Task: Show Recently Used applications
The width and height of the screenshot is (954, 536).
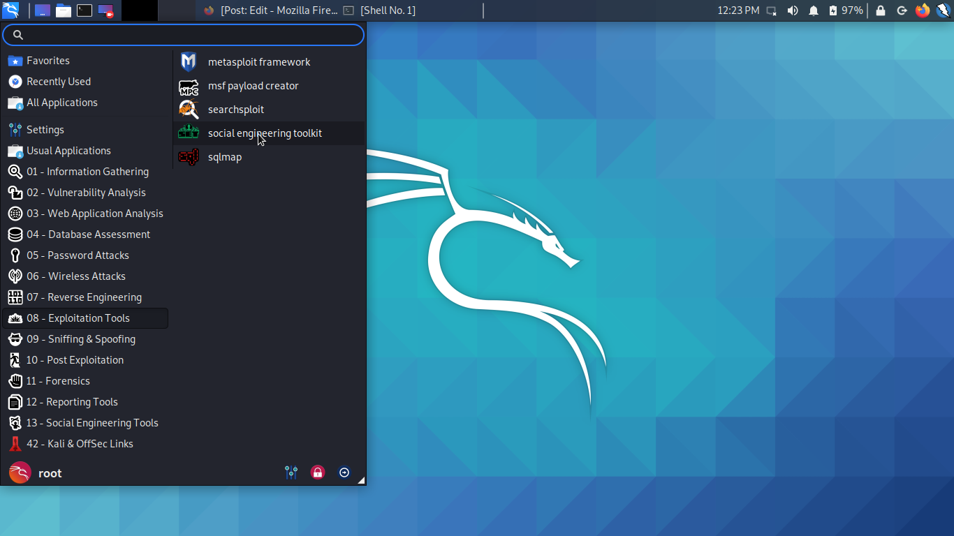Action: (59, 82)
